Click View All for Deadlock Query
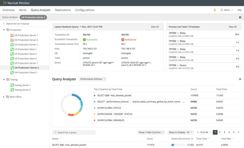244x148 pixels. coord(155,27)
